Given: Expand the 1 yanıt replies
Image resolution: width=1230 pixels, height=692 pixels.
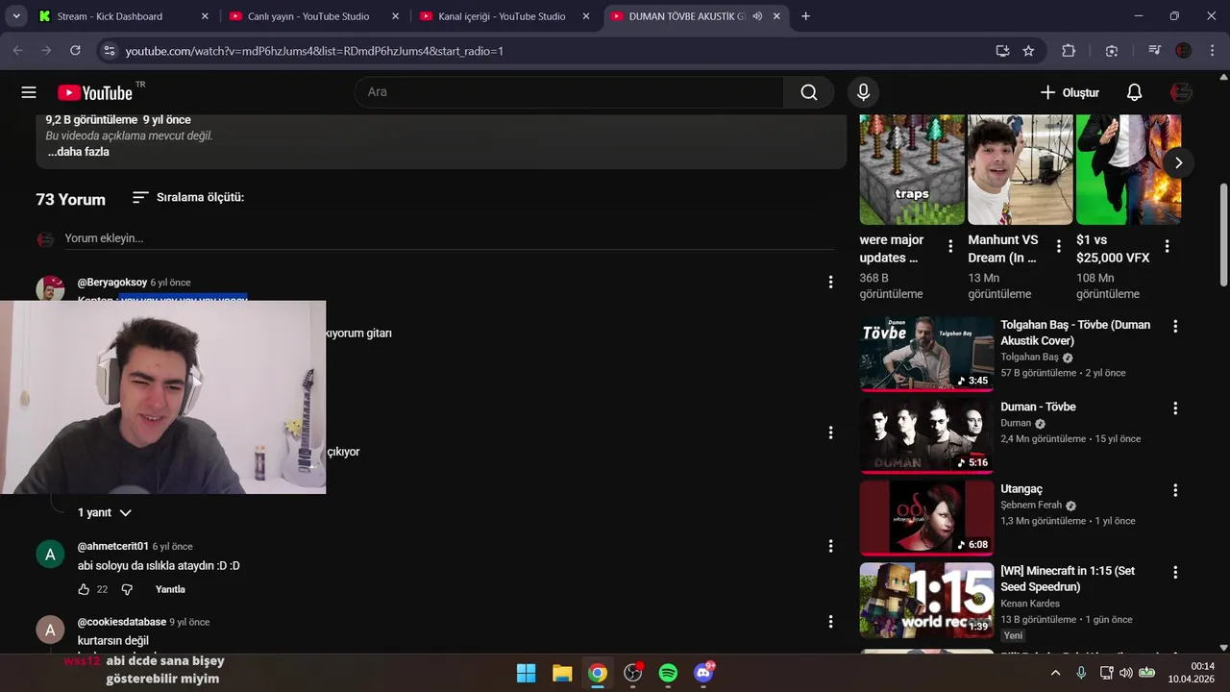Looking at the screenshot, I should [105, 513].
